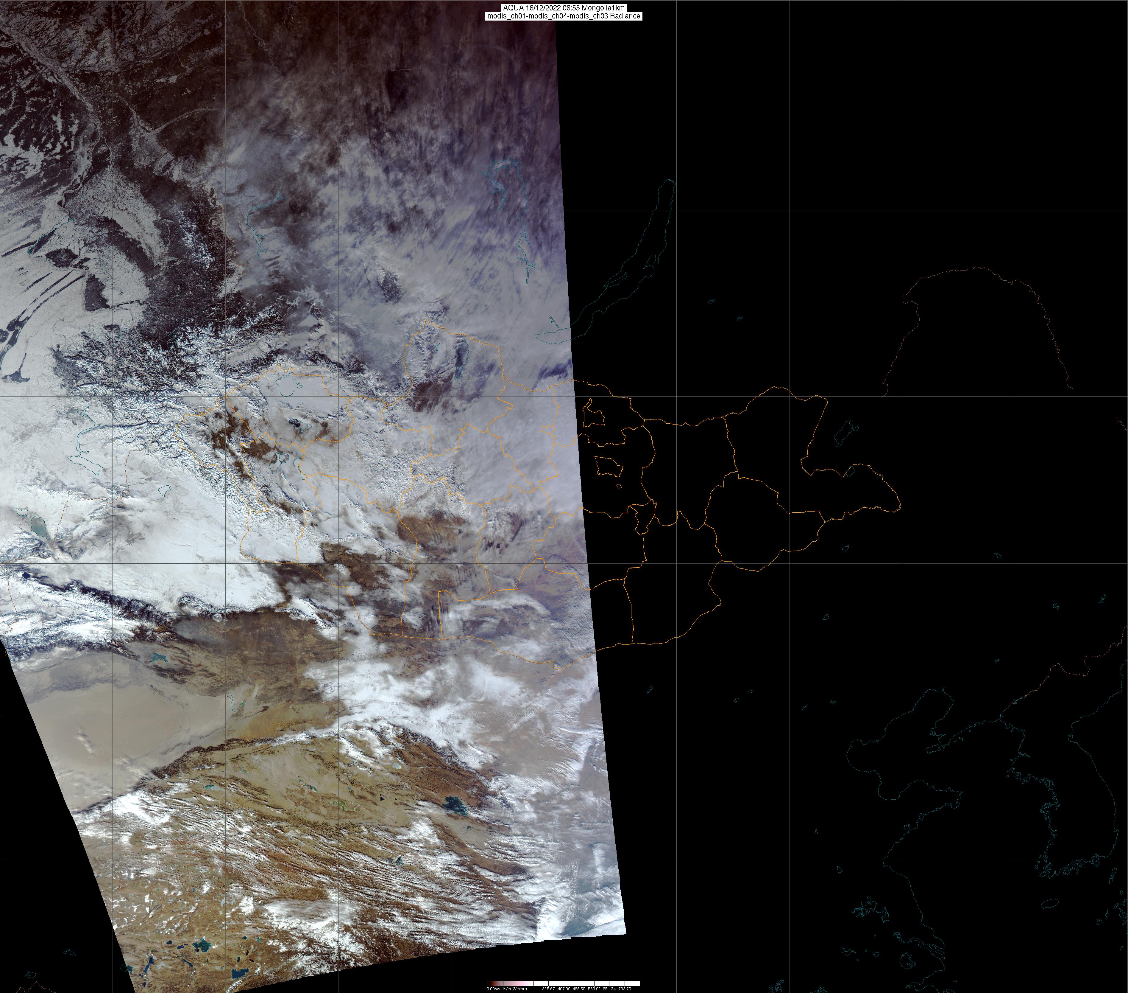
Task: Click the 732.76 scale value
Action: tap(625, 989)
